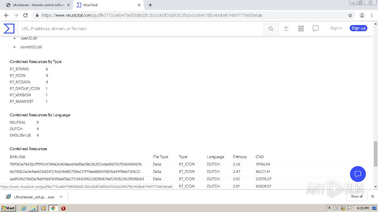
Task: Open the Windows Start menu
Action: (8, 208)
